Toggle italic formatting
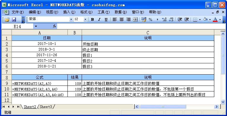Viewport: 227px width, 116px height. 99,20
